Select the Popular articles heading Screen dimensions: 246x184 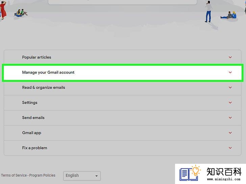[36, 57]
